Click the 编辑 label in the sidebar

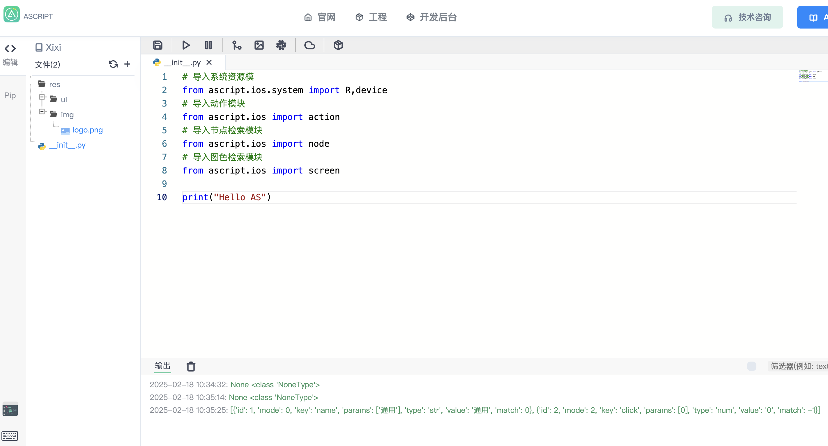pyautogui.click(x=10, y=62)
